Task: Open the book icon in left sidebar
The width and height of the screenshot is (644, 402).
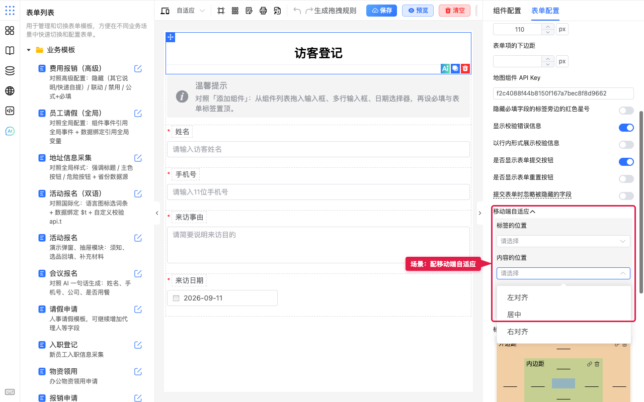Action: pos(10,51)
